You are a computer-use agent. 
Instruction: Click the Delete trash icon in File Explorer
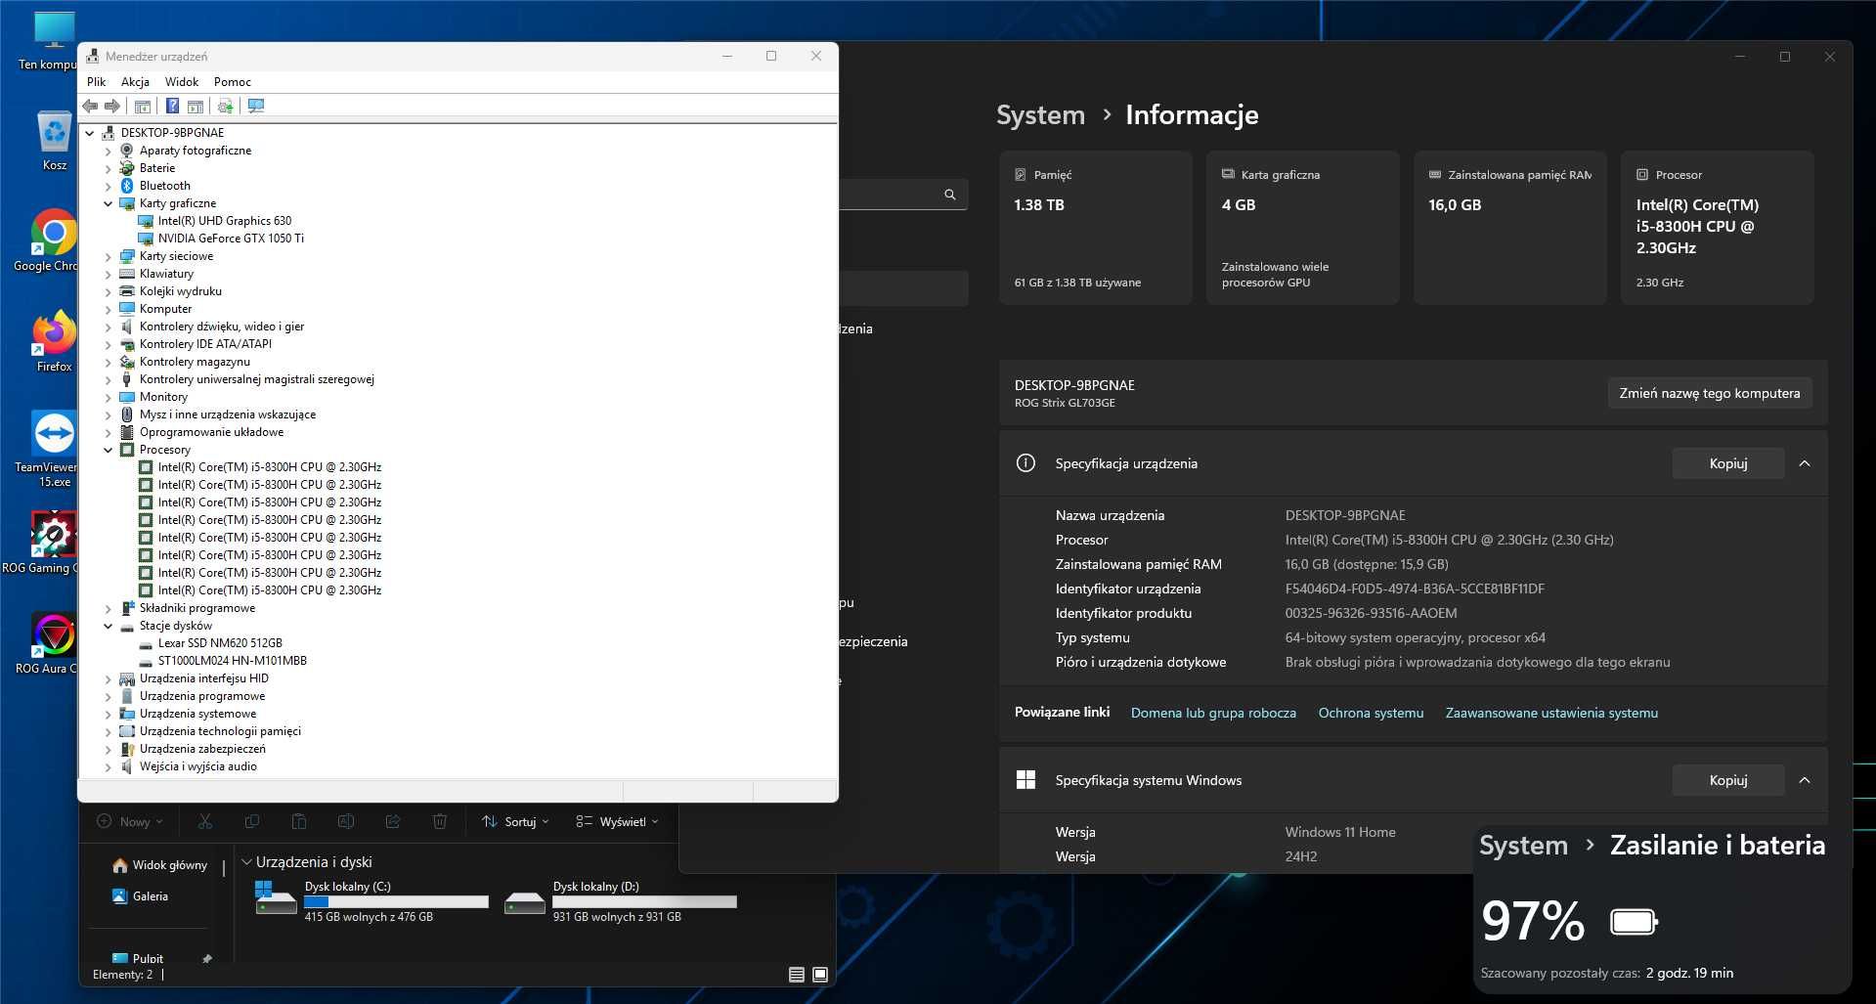440,821
